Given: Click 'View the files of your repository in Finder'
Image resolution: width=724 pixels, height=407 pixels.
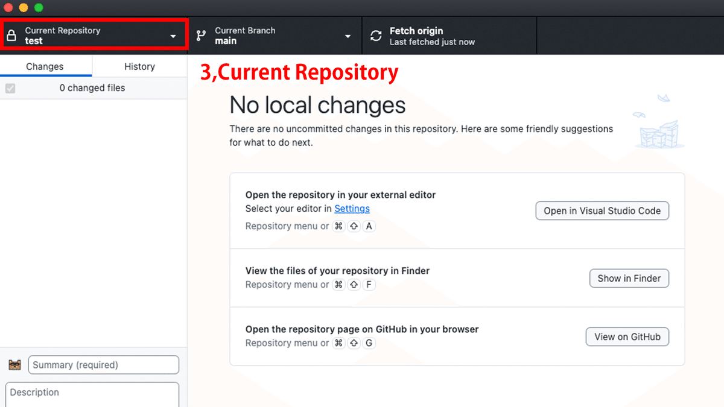Looking at the screenshot, I should click(x=337, y=271).
